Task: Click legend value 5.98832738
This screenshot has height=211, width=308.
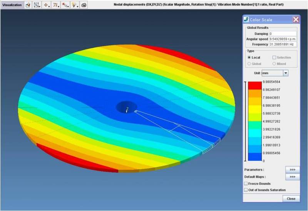Action: click(271, 113)
